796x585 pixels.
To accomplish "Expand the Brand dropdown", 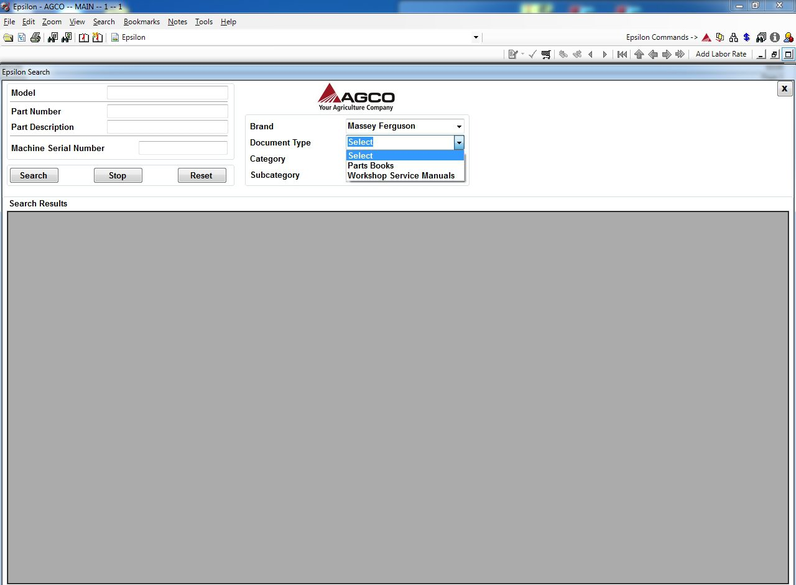I will 459,126.
